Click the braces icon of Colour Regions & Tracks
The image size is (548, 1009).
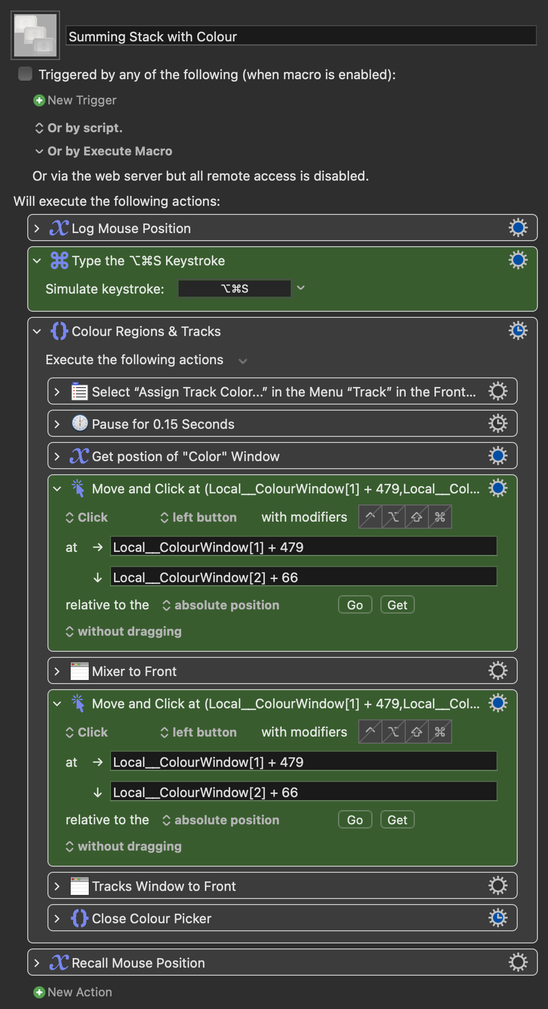(x=59, y=331)
